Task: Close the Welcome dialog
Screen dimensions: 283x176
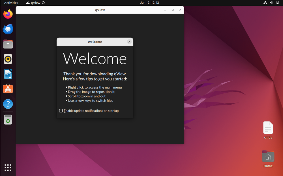Action: (129, 41)
